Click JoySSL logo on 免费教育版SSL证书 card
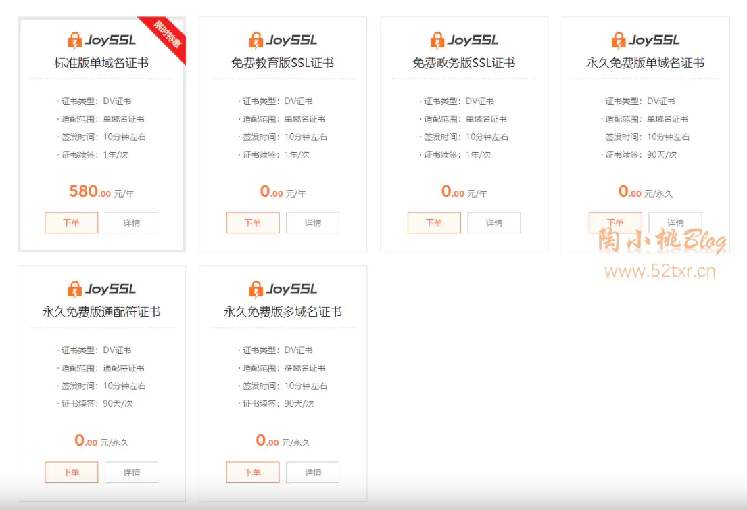The width and height of the screenshot is (747, 510). point(283,41)
